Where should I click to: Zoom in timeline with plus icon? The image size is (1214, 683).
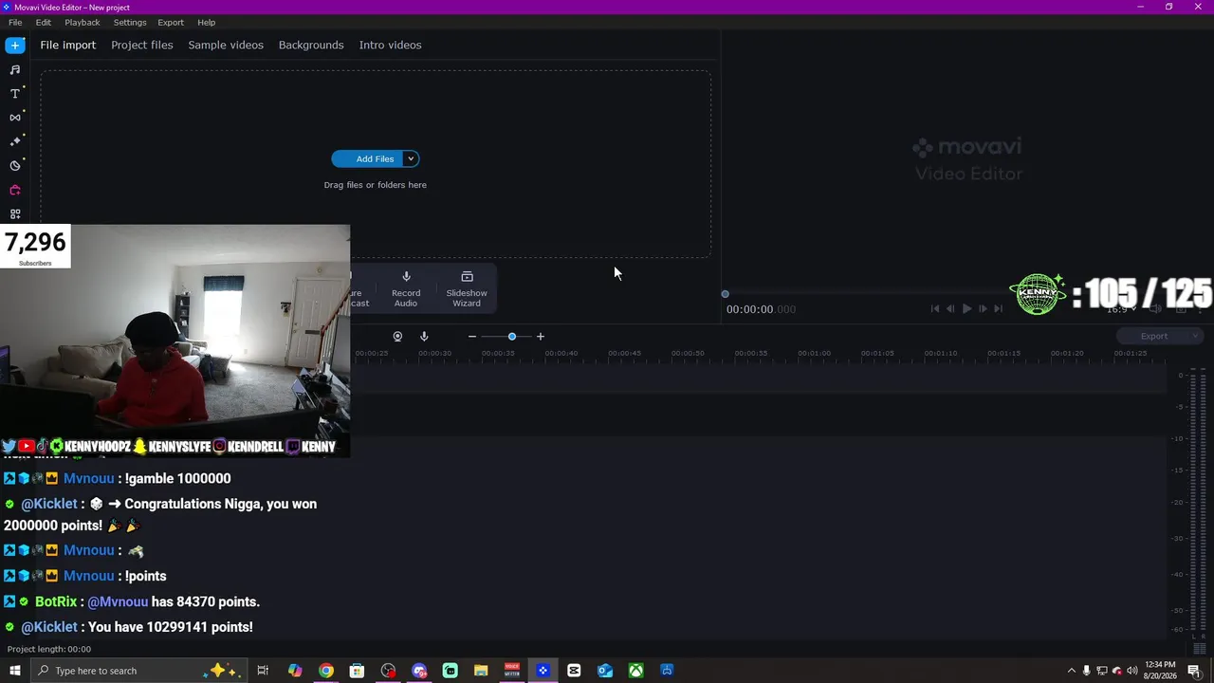click(x=541, y=337)
